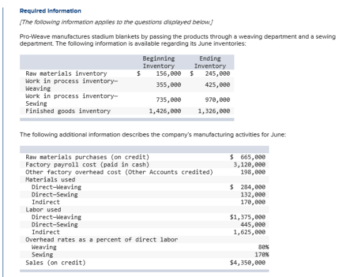This screenshot has height=277, width=350.
Task: Click Raw materials purchases amount $665,000
Action: [x=247, y=157]
